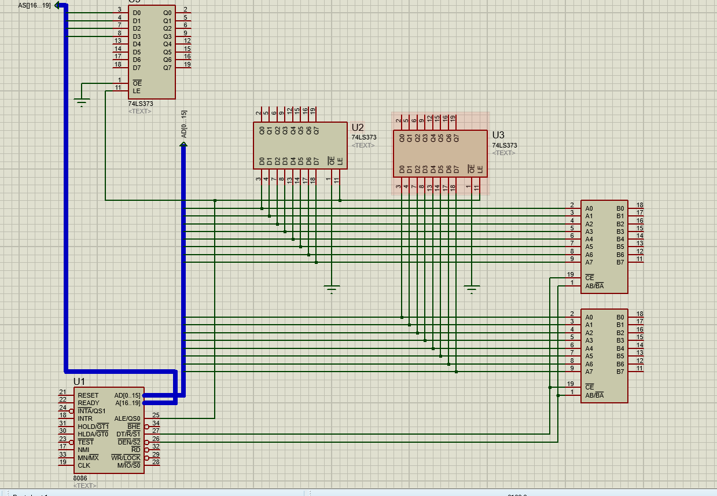The height and width of the screenshot is (496, 717).
Task: Select the ground symbol near the top latch
Action: [x=82, y=103]
